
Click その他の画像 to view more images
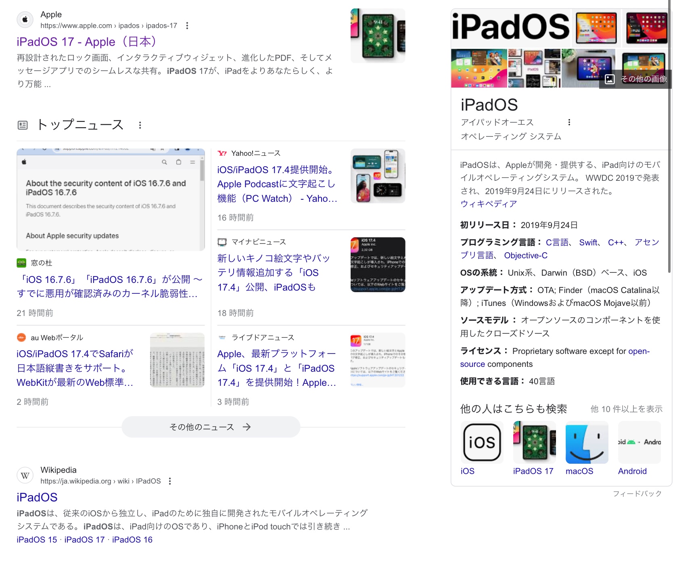(x=635, y=79)
